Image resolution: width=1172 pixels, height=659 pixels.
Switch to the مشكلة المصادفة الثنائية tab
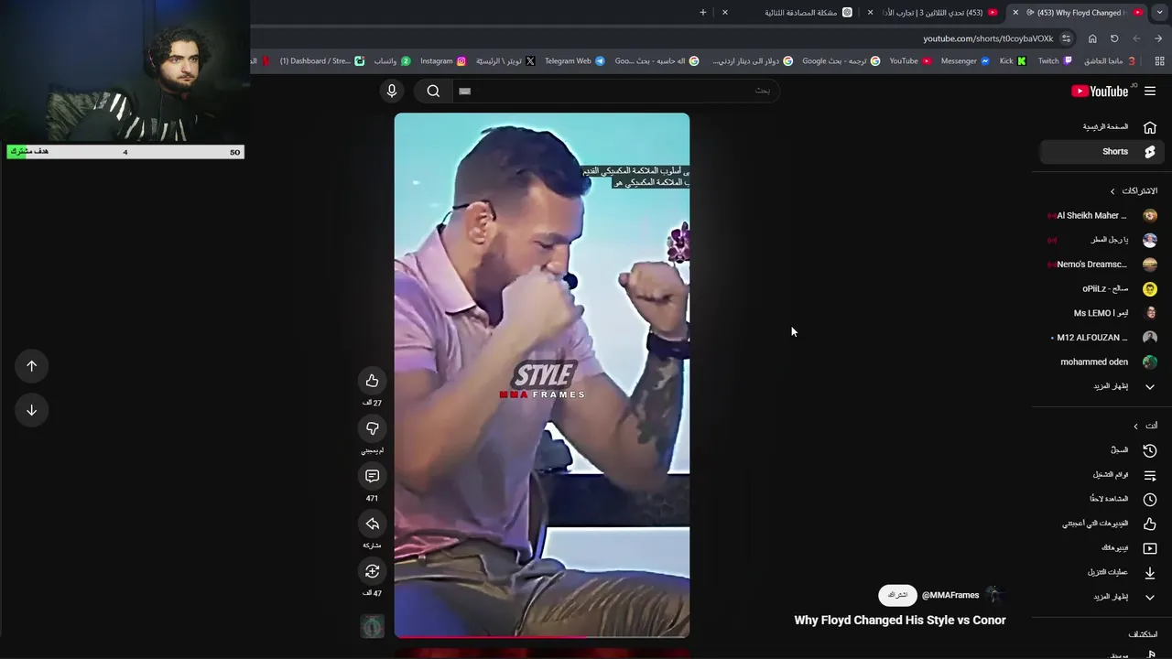coord(789,13)
